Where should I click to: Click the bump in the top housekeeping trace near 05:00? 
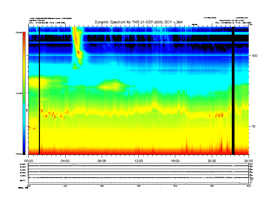coord(77,165)
